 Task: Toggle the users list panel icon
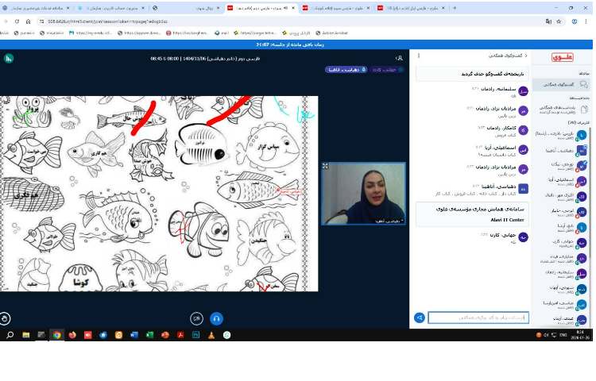399,58
